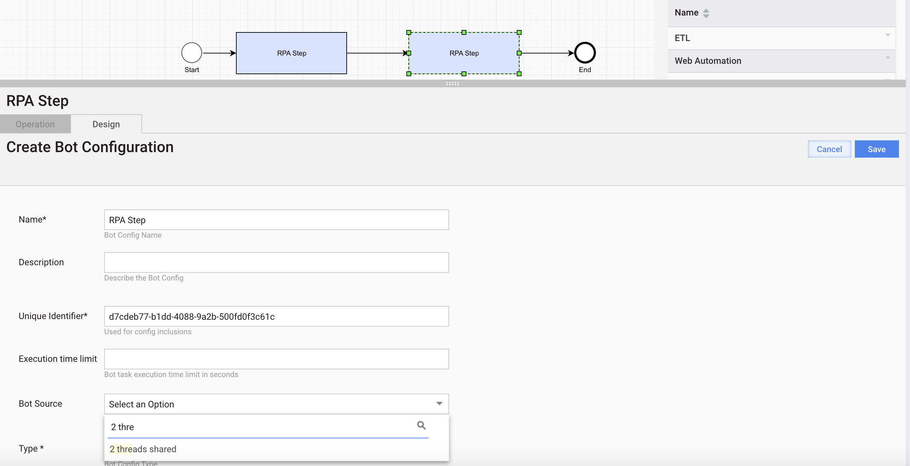This screenshot has height=466, width=910.
Task: Click the 'Bot Config Name' hint text
Action: click(x=133, y=235)
